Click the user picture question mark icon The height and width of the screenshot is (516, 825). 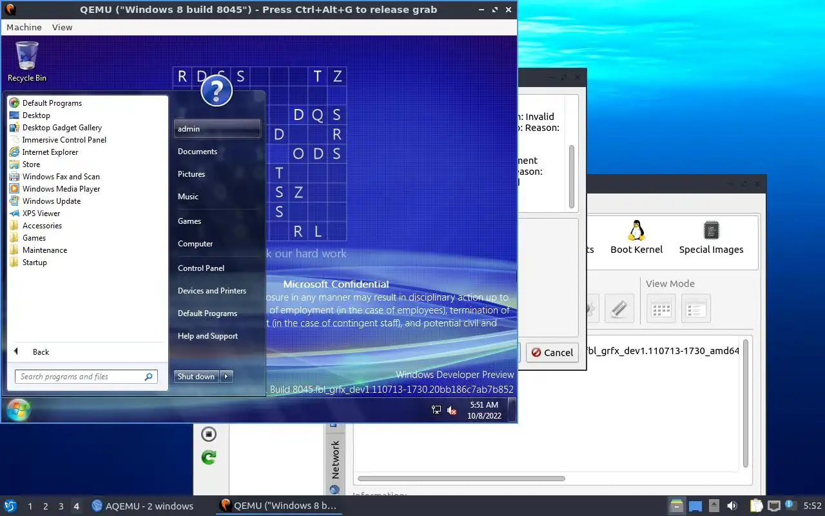coord(217,91)
